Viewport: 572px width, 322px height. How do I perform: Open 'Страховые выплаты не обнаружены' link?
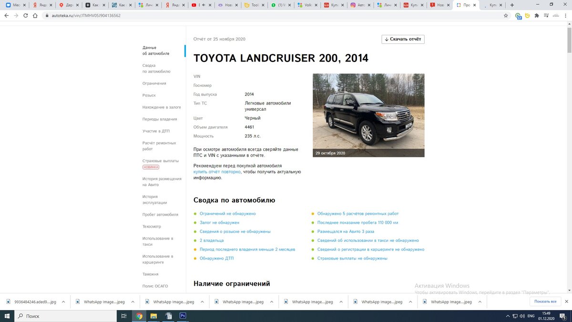point(352,259)
